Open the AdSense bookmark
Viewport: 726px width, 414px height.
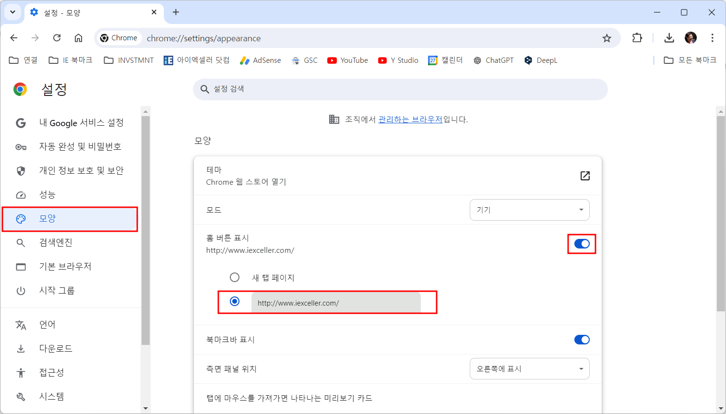click(261, 60)
